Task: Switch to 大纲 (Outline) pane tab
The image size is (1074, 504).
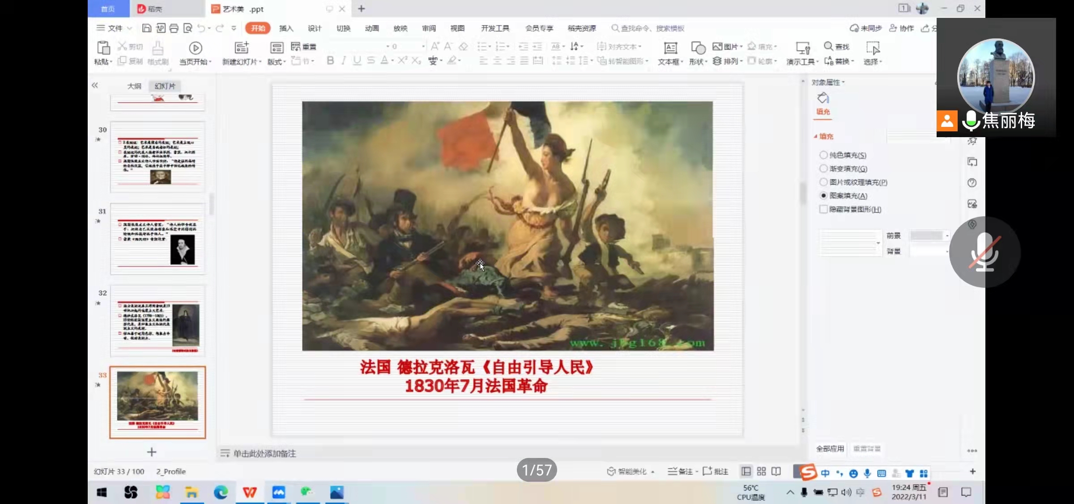Action: click(134, 86)
